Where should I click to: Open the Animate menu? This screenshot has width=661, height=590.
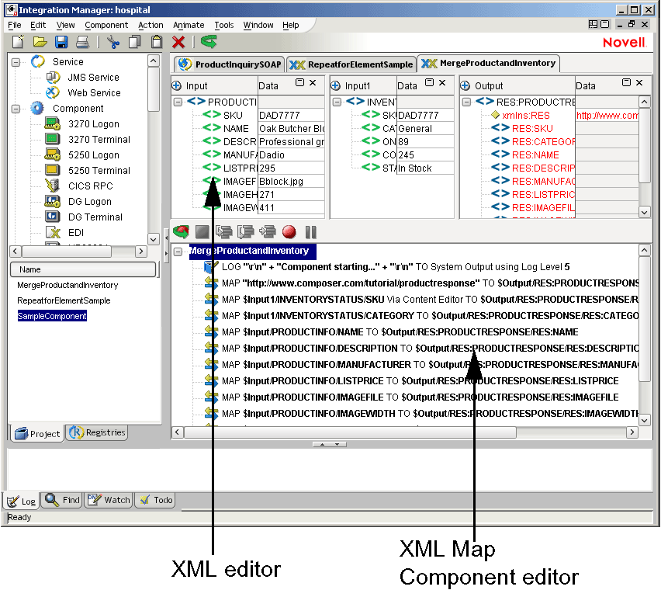pos(189,25)
